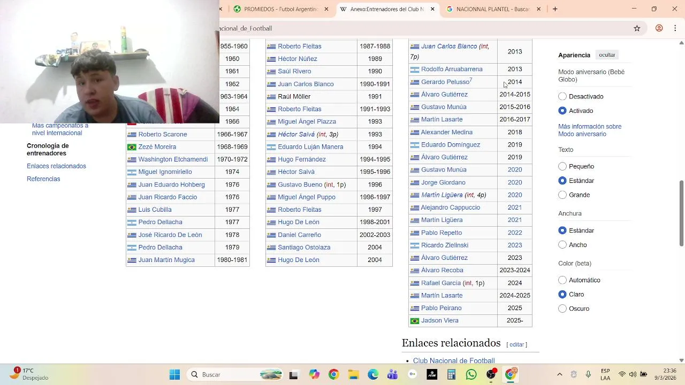685x385 pixels.
Task: Bookmark this page with the star icon
Action: click(637, 28)
